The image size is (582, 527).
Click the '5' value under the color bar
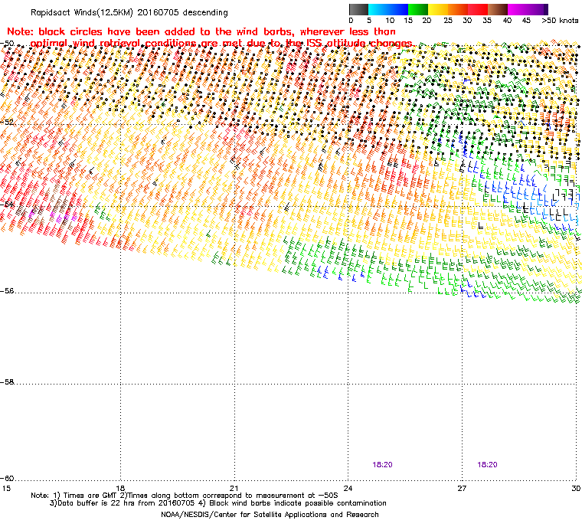pyautogui.click(x=369, y=21)
